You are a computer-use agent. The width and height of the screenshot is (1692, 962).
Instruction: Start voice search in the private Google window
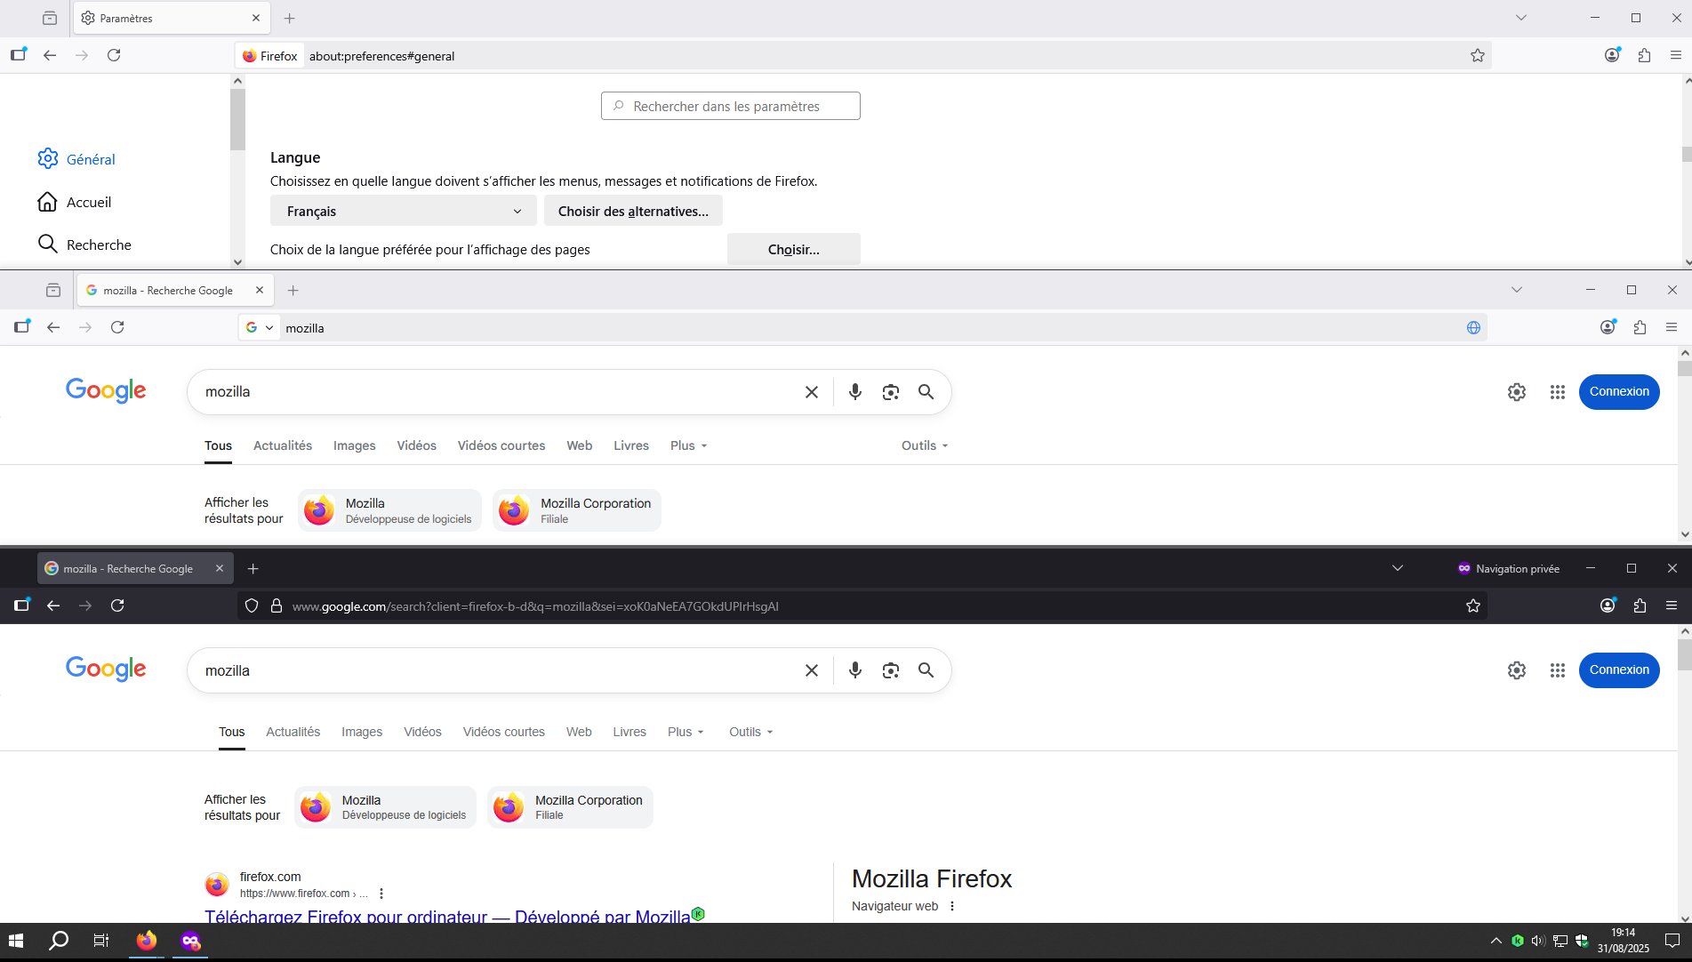coord(855,670)
